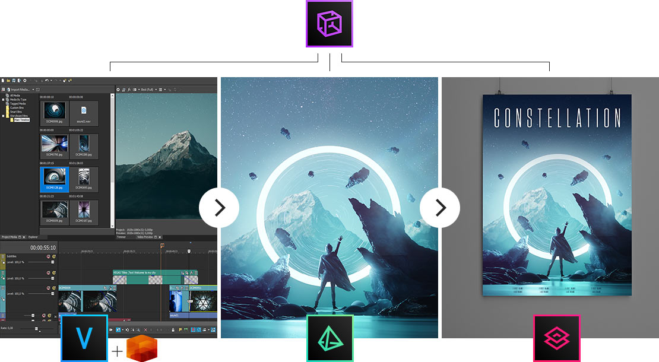Mute the third video track

48,289
